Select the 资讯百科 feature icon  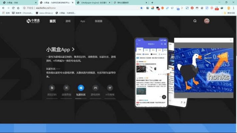[x=52, y=88]
